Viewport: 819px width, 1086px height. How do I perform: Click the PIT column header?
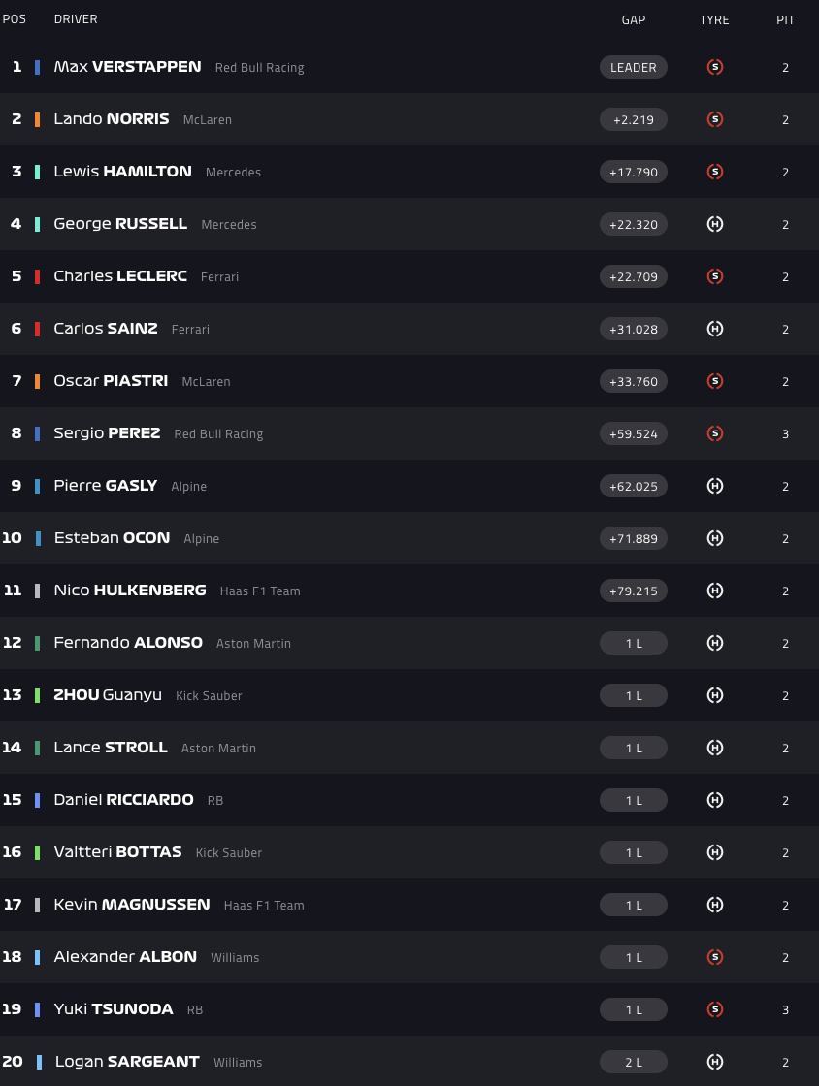(x=785, y=19)
